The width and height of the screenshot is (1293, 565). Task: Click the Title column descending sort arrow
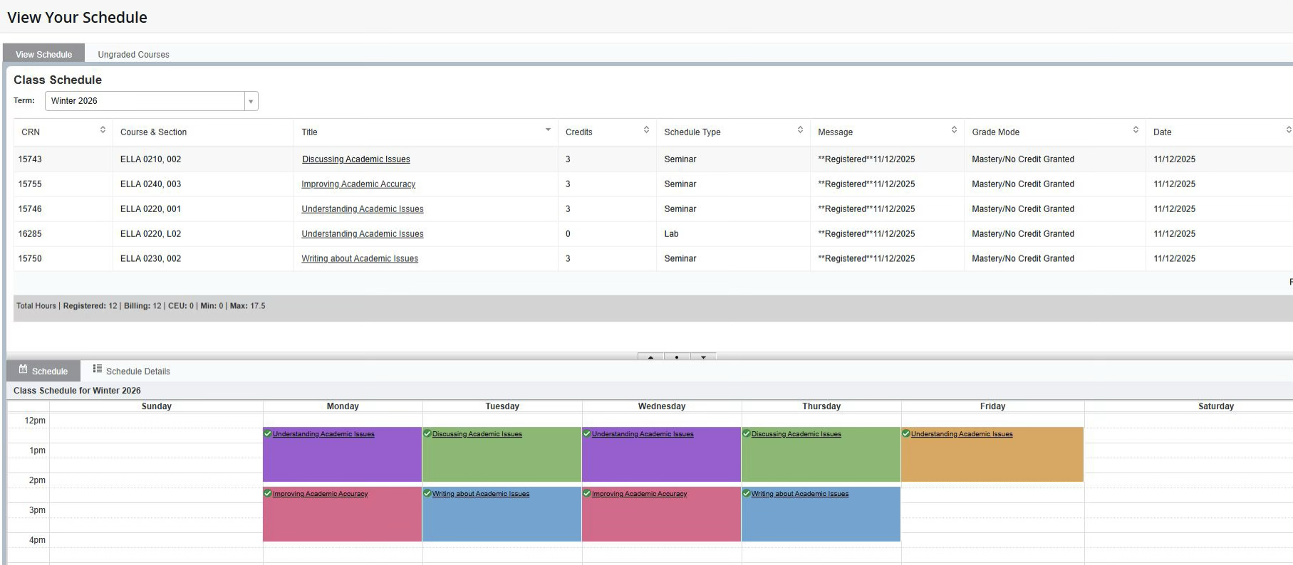(x=548, y=130)
